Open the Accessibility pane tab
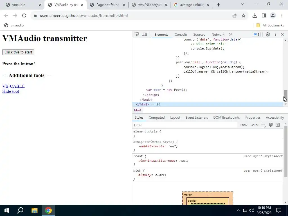The image size is (288, 216). 275,118
